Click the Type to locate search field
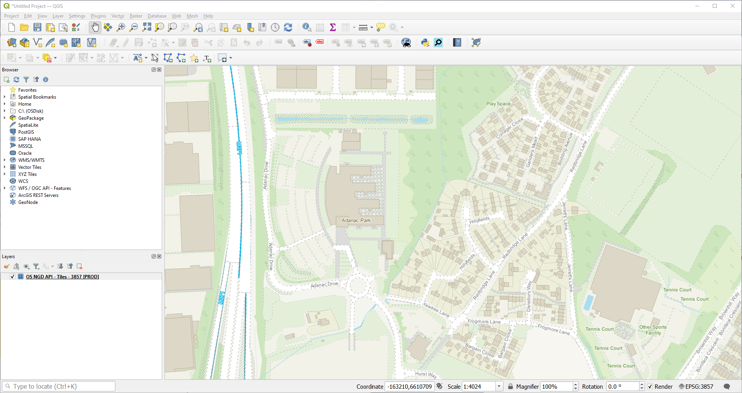The height and width of the screenshot is (393, 742). click(58, 386)
